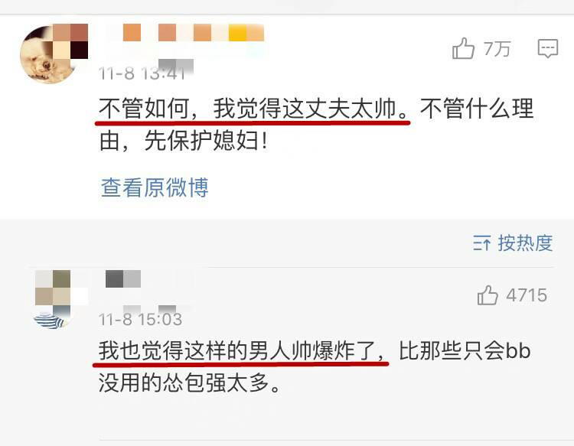Tap the 7万 like count
The height and width of the screenshot is (446, 574).
click(497, 49)
